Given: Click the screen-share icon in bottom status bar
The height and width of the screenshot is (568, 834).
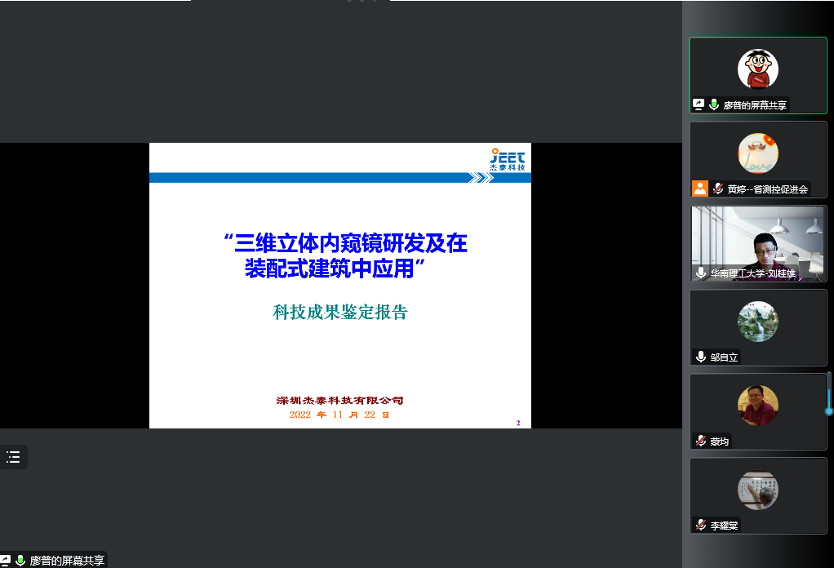Looking at the screenshot, I should tap(5, 561).
